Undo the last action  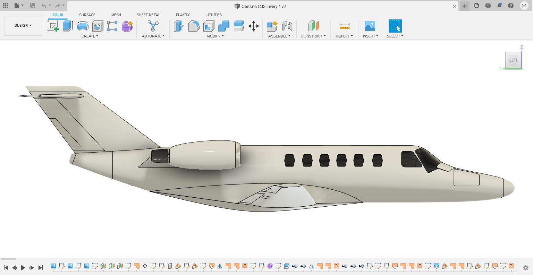point(44,6)
